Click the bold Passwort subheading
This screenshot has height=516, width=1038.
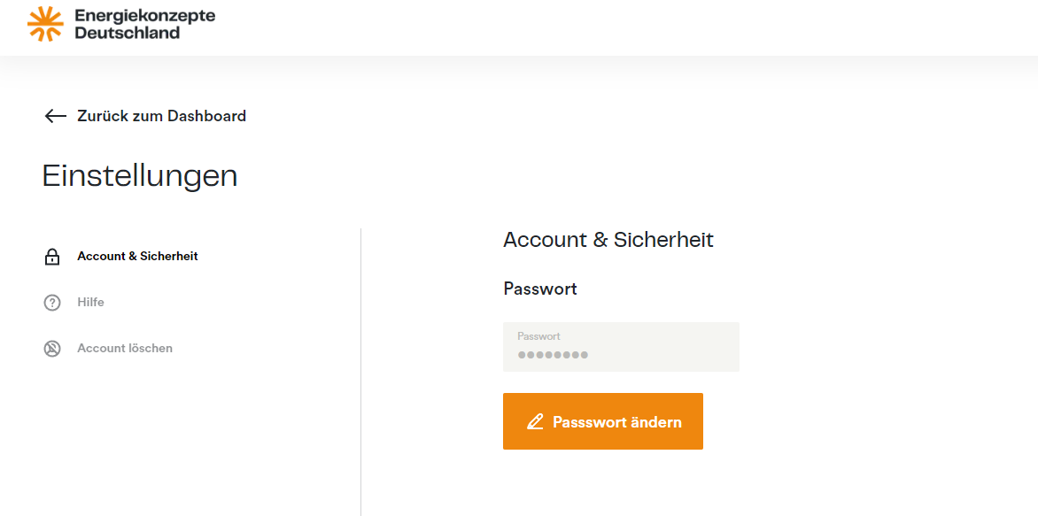540,289
